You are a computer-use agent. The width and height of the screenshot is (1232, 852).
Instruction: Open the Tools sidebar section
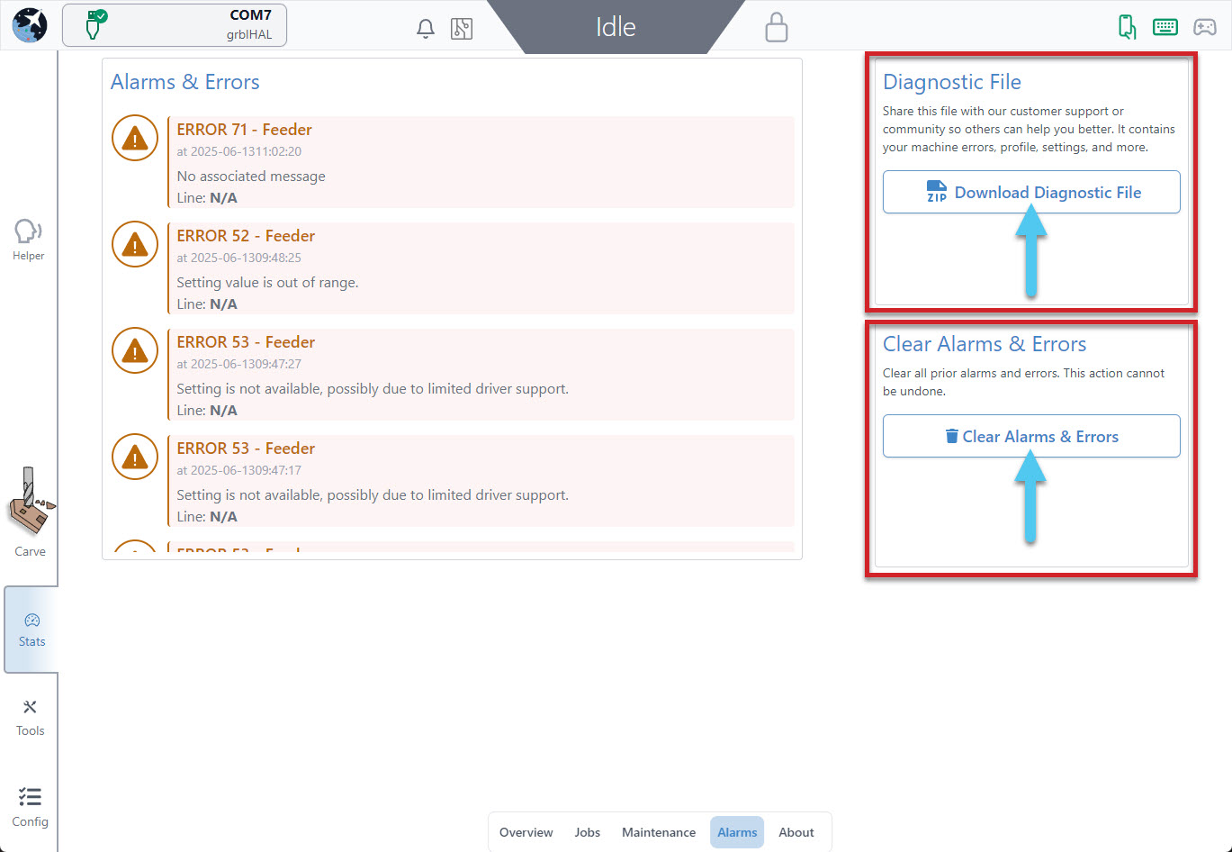point(30,717)
